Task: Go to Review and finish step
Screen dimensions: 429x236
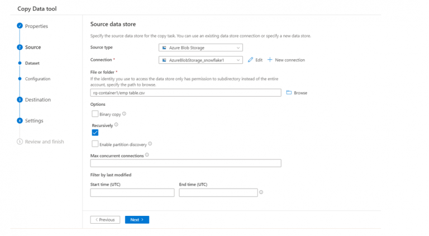Action: pos(44,141)
